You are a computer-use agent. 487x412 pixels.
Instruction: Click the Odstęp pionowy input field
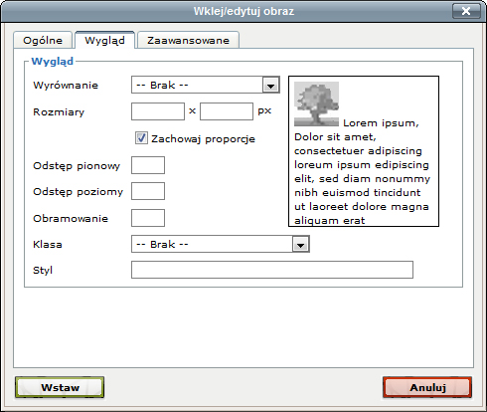click(148, 165)
